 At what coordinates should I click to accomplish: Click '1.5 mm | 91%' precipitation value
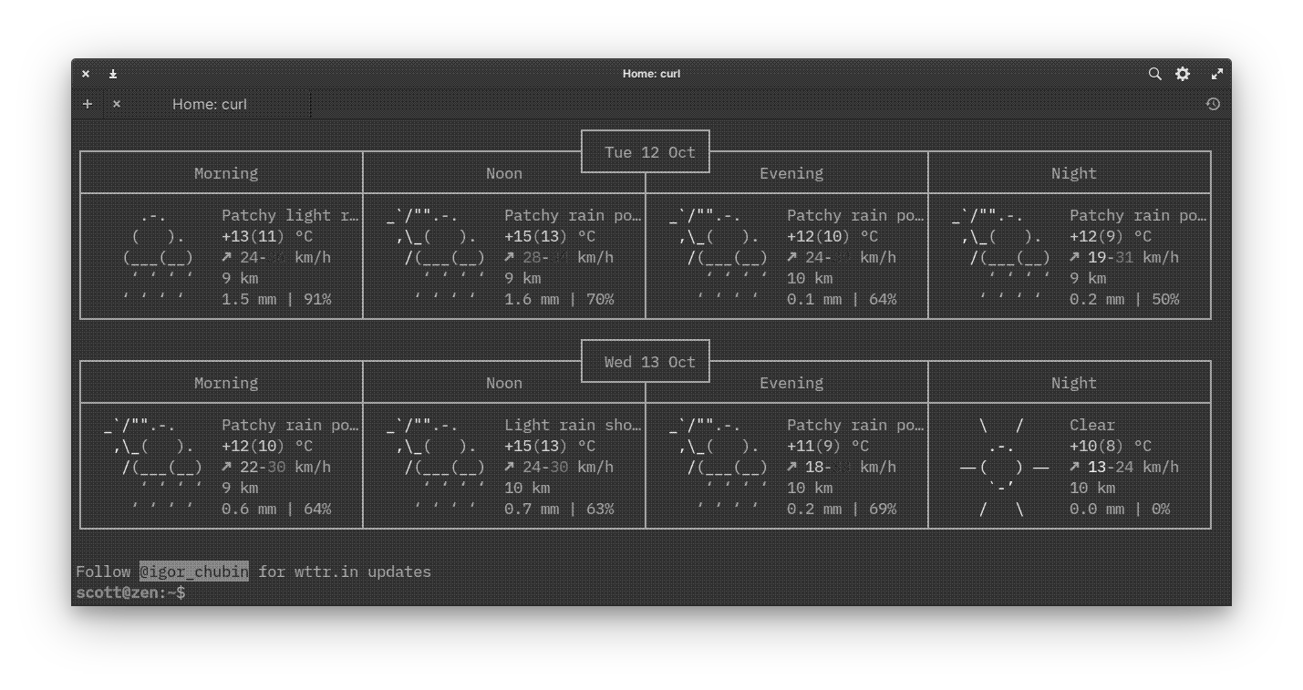[x=276, y=299]
